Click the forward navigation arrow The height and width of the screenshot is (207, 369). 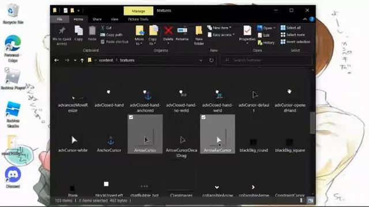coord(67,60)
